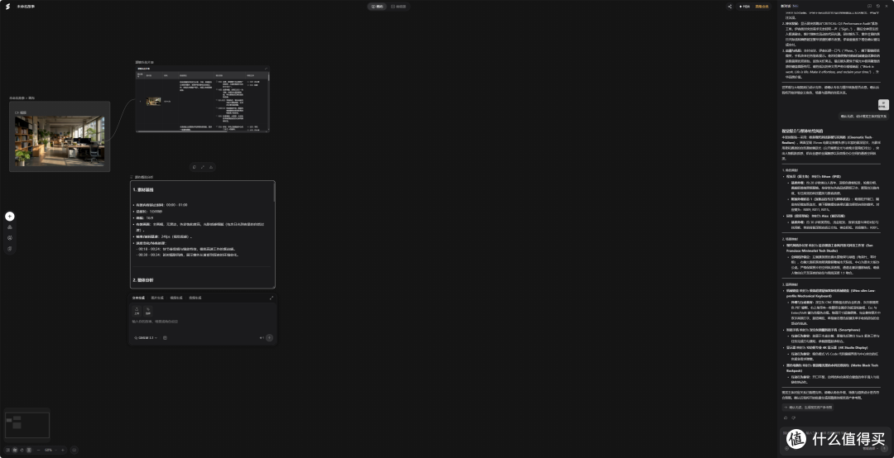Open the GLM model dropdown
This screenshot has height=458, width=894.
[146, 338]
